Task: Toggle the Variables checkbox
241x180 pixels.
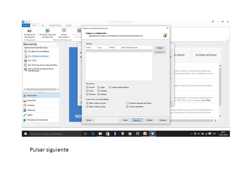Action: [98, 91]
